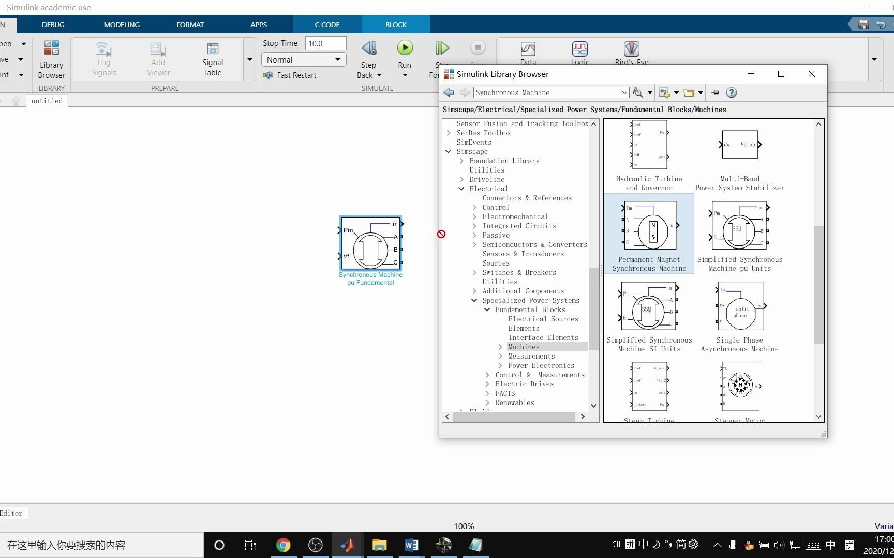Open the Step Back dropdown arrow
This screenshot has width=894, height=558.
click(x=379, y=75)
